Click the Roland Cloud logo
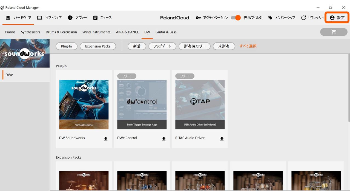The image size is (350, 191). (175, 18)
